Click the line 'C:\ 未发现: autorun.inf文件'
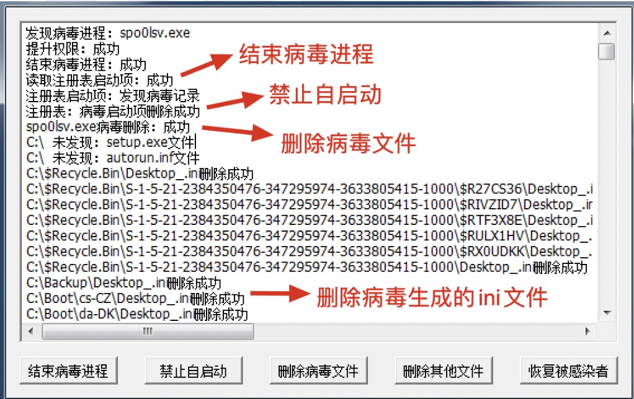This screenshot has height=399, width=634. click(x=113, y=158)
